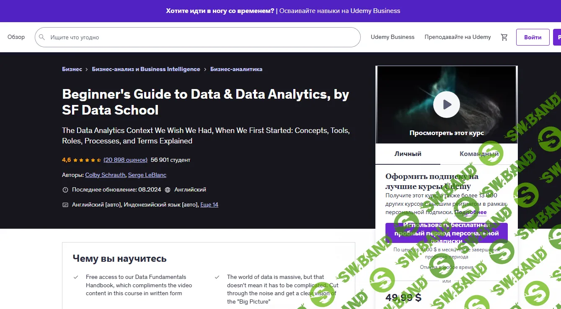Click the last-update alert icon
The height and width of the screenshot is (309, 561).
(65, 190)
